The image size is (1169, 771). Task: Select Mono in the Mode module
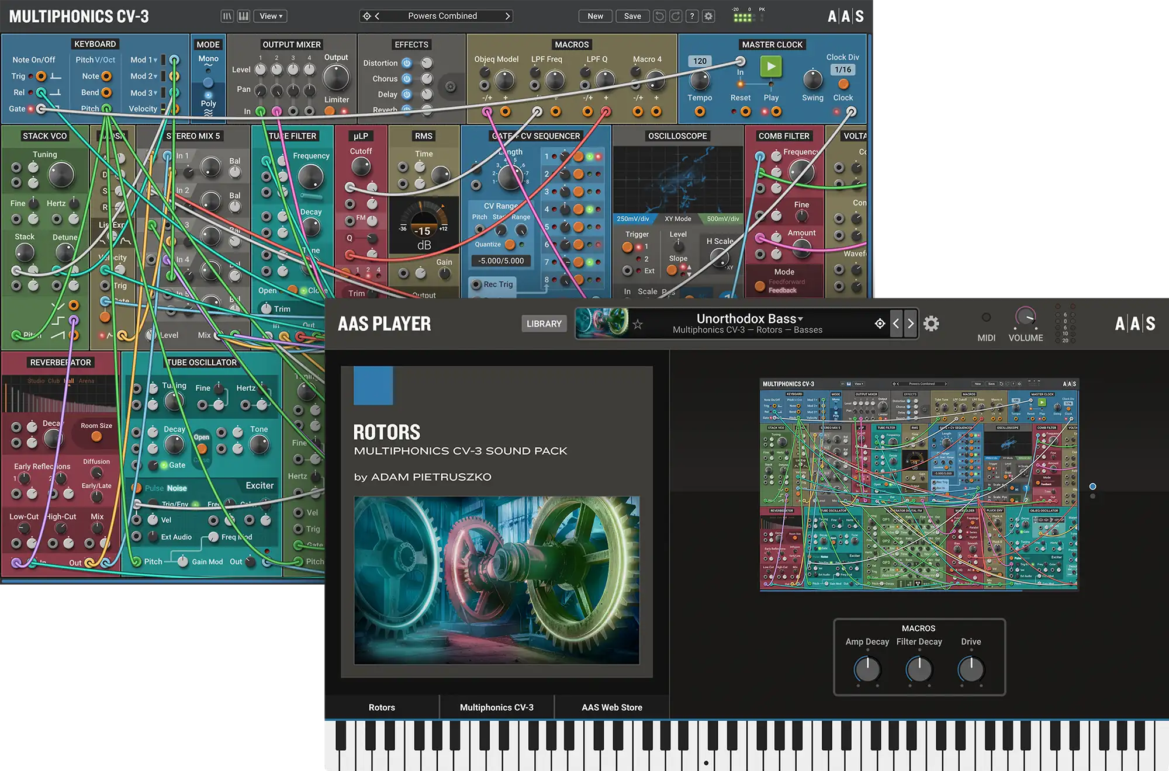208,58
